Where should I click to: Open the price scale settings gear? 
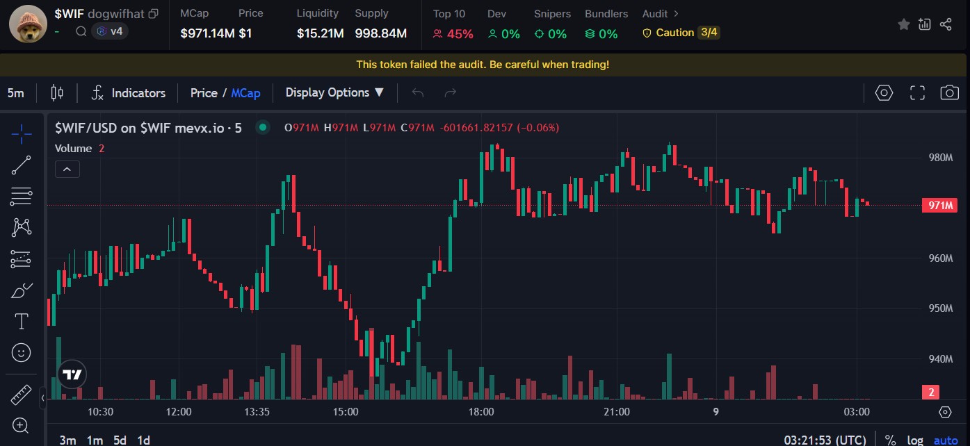coord(945,412)
